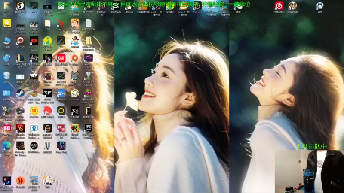Open the Microsoft Edge shortcut
The width and height of the screenshot is (344, 193).
point(7,147)
